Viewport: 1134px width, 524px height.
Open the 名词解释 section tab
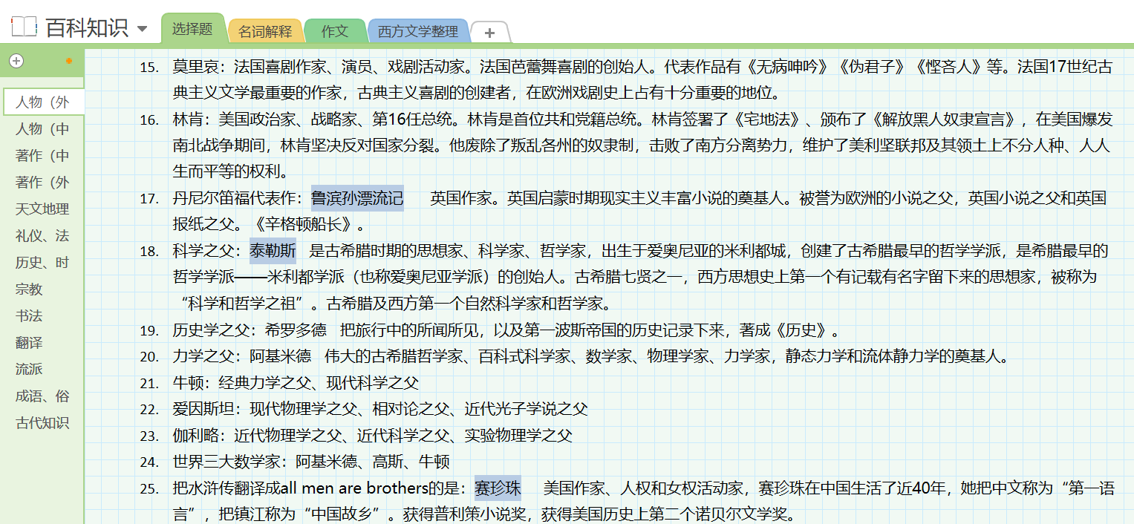(x=265, y=32)
